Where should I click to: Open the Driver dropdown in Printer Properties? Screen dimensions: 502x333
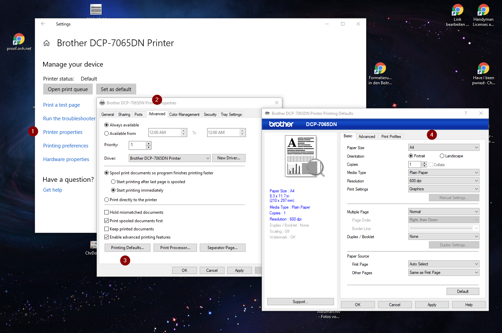pyautogui.click(x=170, y=158)
